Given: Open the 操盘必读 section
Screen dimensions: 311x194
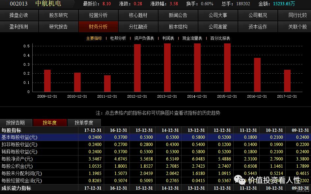Looking at the screenshot, I should tap(19, 15).
